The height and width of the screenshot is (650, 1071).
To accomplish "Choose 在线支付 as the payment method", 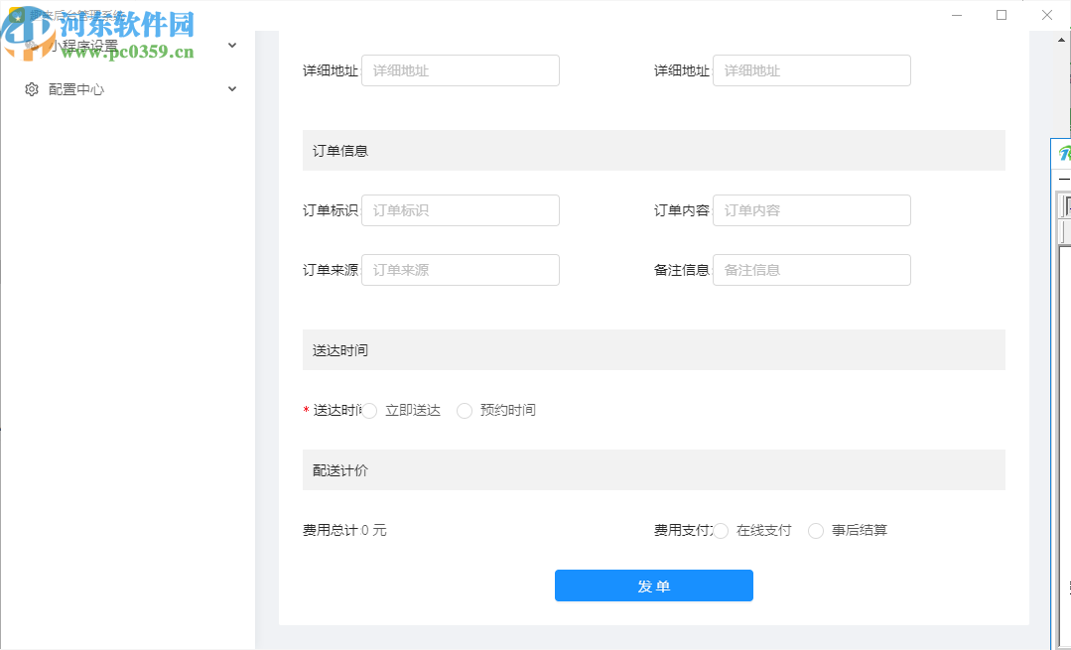I will [721, 530].
